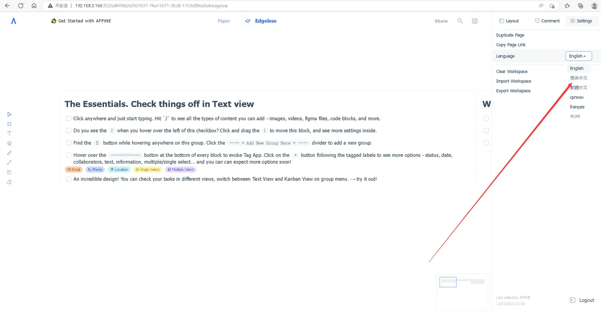The height and width of the screenshot is (312, 601).
Task: Add this page to favorites
Action: pos(552,6)
